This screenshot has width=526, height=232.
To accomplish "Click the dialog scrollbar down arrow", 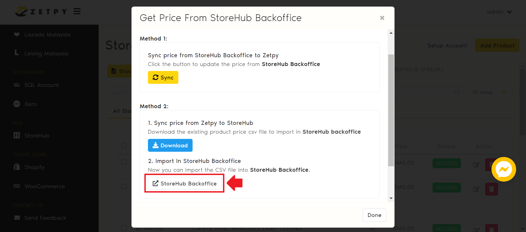I will [x=391, y=198].
